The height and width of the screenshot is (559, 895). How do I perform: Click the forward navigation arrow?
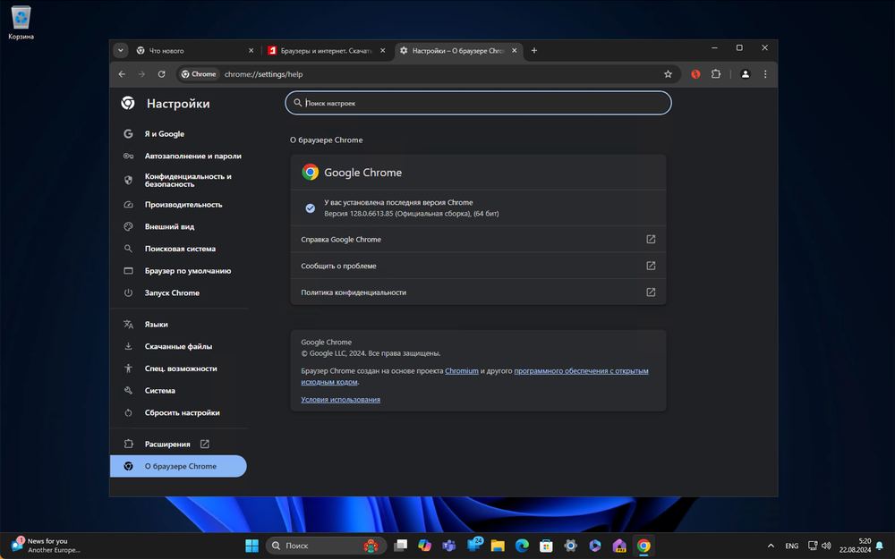141,74
